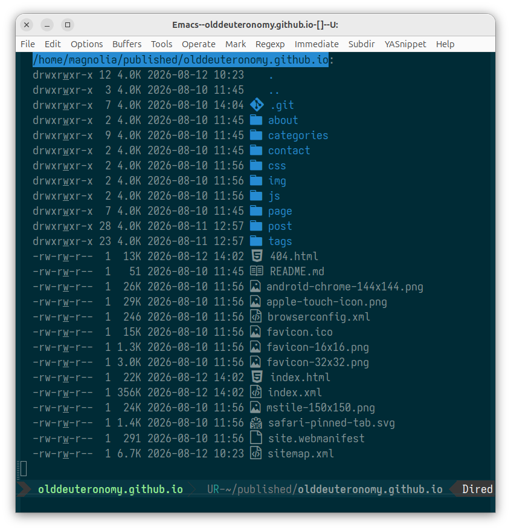Screen dimensions: 511x530
Task: Open the Buffers menu
Action: (127, 44)
